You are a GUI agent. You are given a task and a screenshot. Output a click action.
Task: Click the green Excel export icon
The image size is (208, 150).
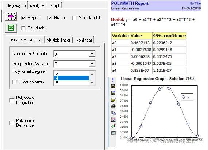tap(11, 28)
